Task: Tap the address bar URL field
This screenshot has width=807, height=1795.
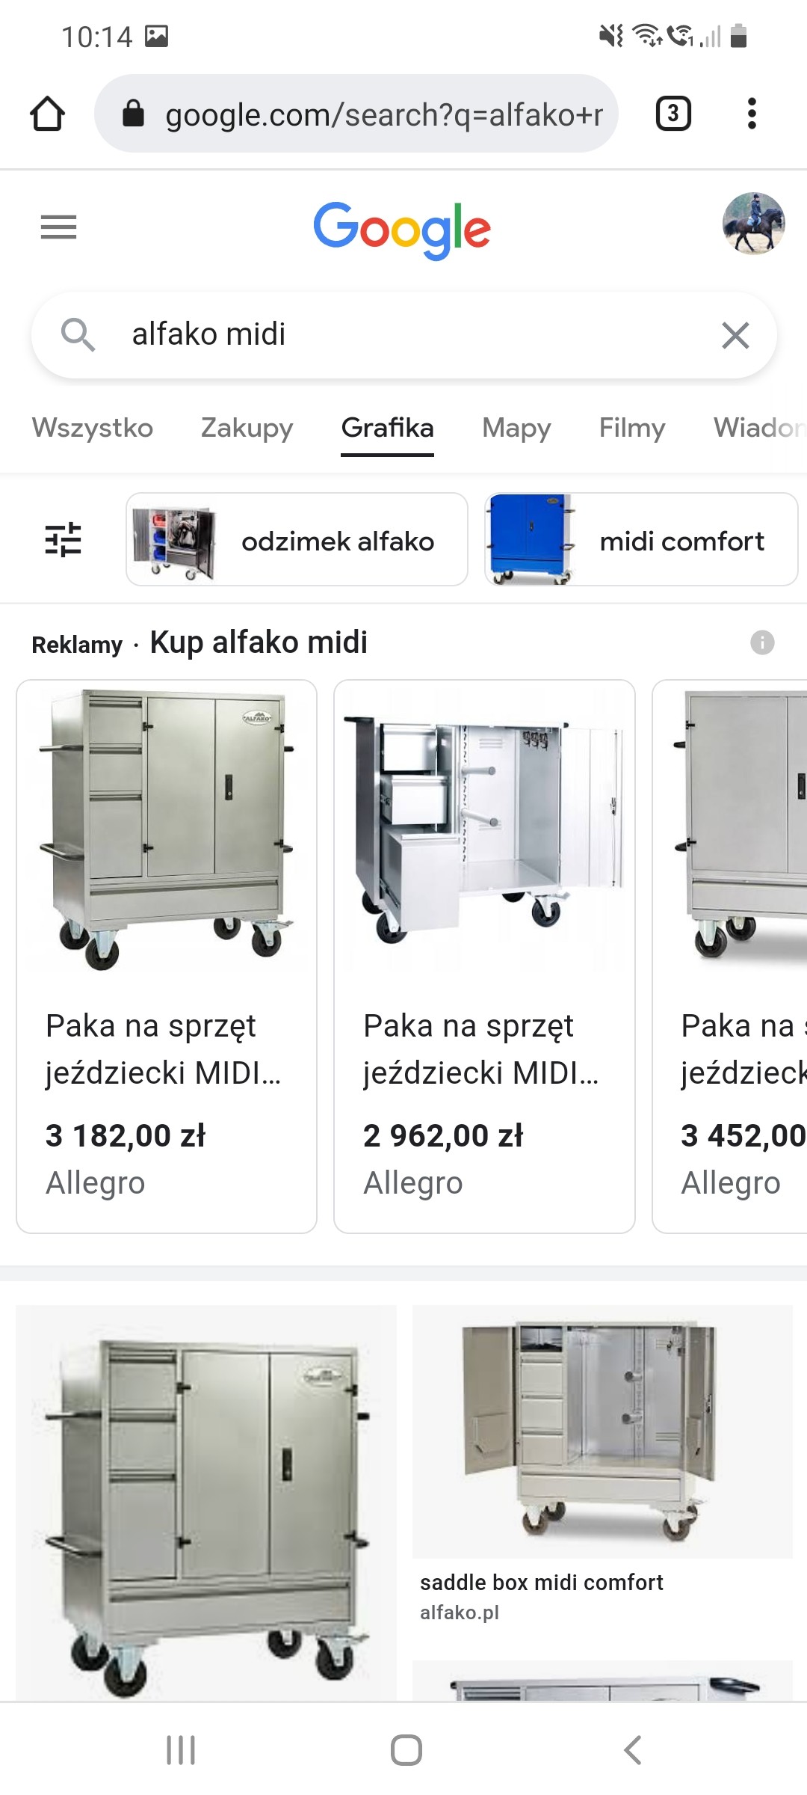Action: coord(356,114)
